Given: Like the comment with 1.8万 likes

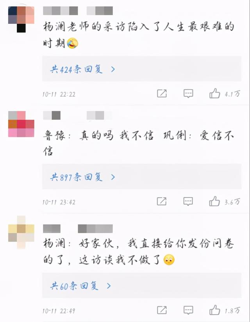Looking at the screenshot, I should pos(214,310).
